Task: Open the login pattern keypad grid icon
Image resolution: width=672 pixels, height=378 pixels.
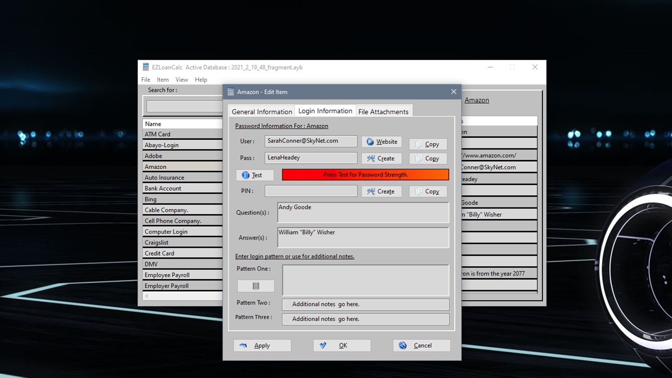Action: click(256, 286)
